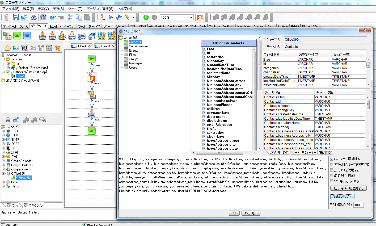376x226 pixels.
Task: Click the テスト結果の行数 input field
Action: 358,205
